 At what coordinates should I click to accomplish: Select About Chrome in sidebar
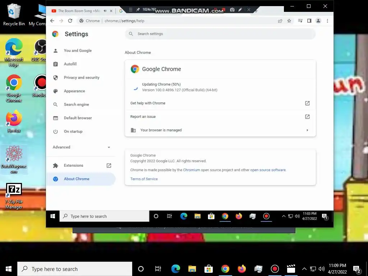tap(81, 179)
